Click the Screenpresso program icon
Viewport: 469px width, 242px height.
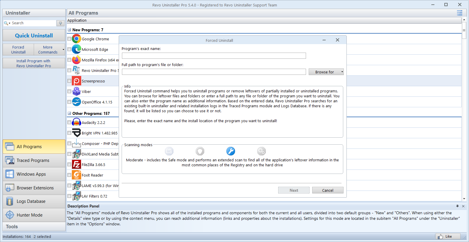pos(77,81)
